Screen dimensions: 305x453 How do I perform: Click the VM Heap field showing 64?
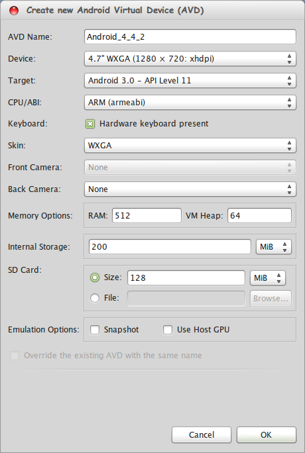point(260,215)
